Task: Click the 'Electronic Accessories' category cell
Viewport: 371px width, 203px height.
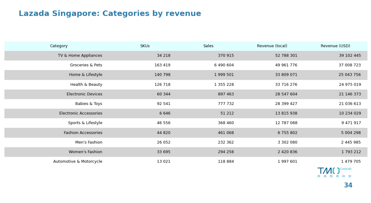Action: 81,113
